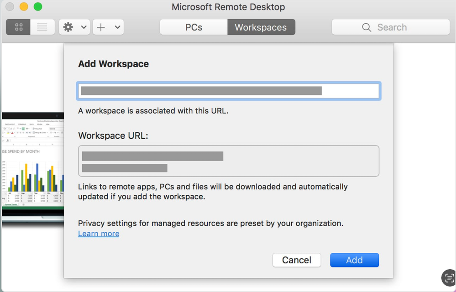The image size is (456, 292).
Task: Open the Learn more link
Action: (x=99, y=234)
